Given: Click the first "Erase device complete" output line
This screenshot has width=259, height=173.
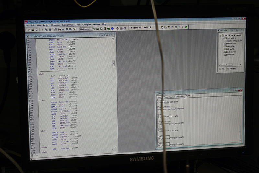Looking at the screenshot, I should [168, 102].
